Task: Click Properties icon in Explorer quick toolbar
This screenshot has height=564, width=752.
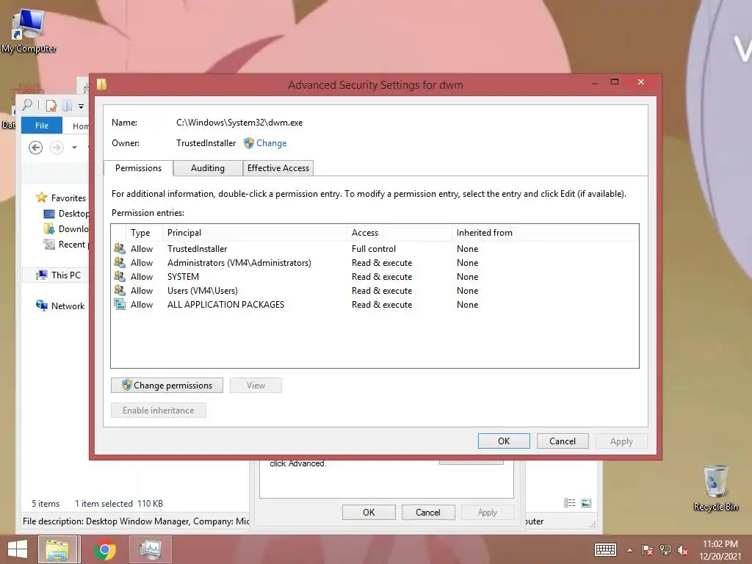Action: click(51, 106)
